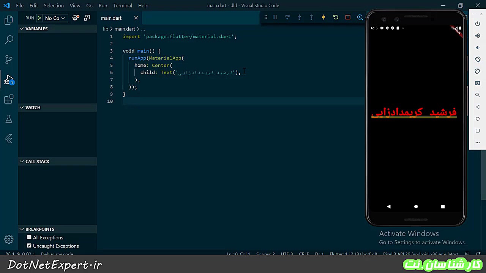486x273 pixels.
Task: Click the green Start Debugging button
Action: pyautogui.click(x=39, y=18)
